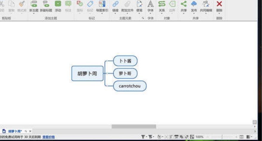Click the zoom slider handle

click(x=222, y=137)
